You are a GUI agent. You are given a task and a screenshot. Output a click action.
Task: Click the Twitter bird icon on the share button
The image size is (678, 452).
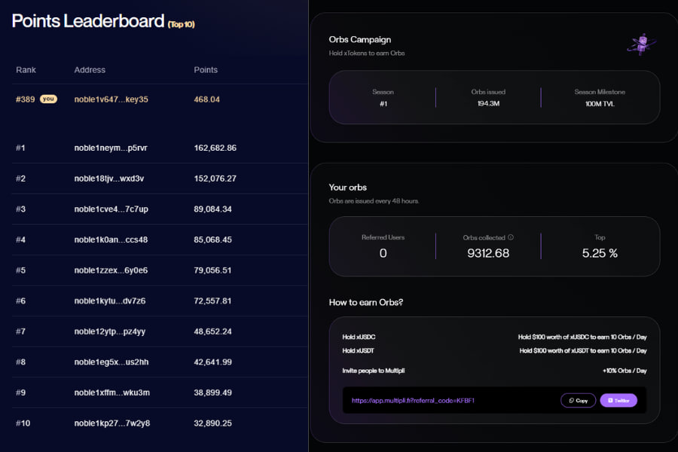[609, 400]
